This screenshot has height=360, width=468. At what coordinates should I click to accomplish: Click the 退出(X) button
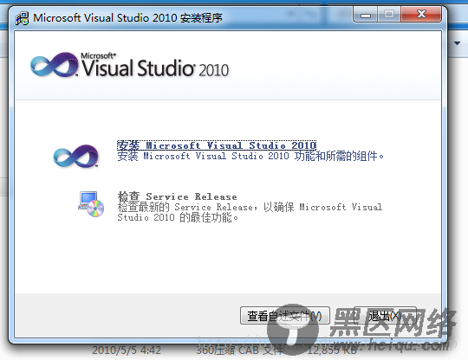pos(385,316)
